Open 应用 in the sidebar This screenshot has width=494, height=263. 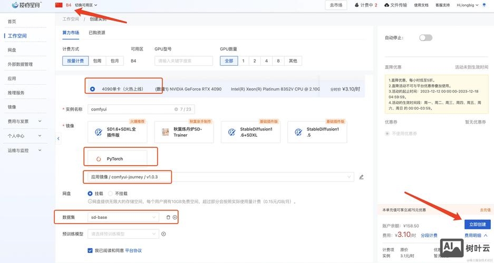(12, 78)
